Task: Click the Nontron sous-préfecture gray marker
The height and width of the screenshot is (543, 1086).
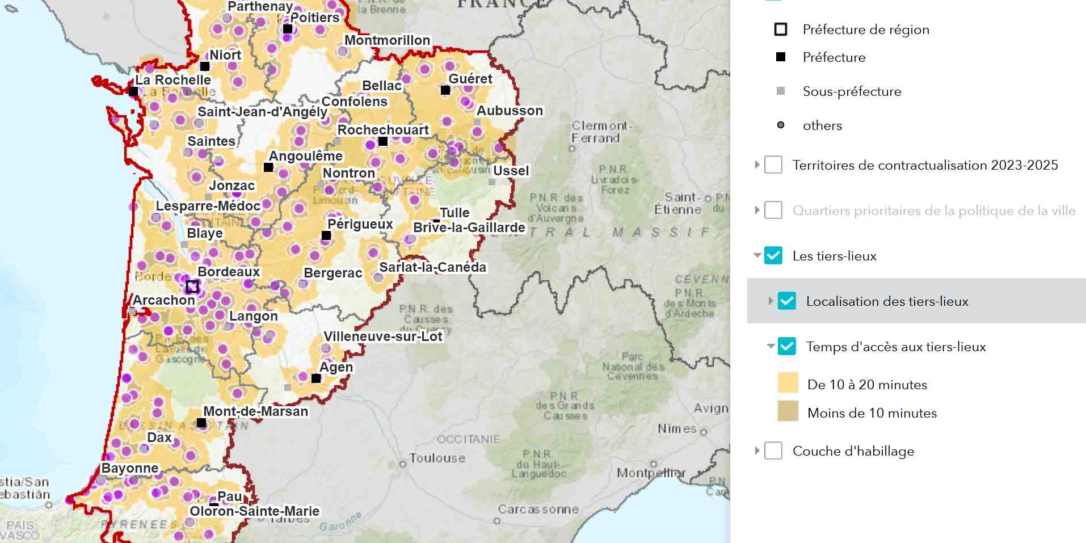Action: point(321,184)
